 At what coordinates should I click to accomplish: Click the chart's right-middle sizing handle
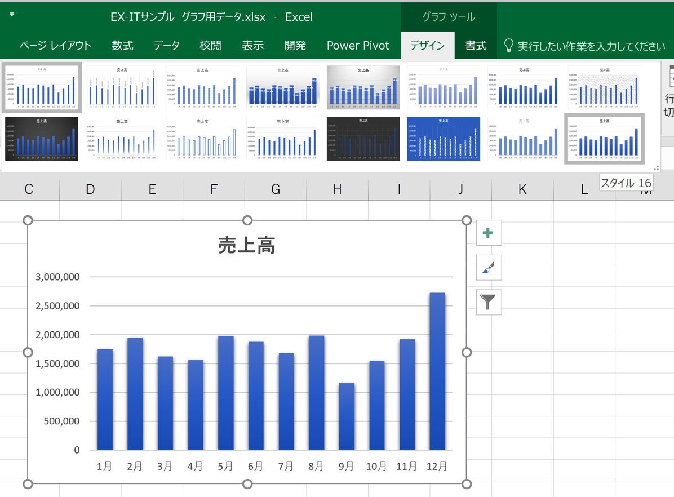467,353
